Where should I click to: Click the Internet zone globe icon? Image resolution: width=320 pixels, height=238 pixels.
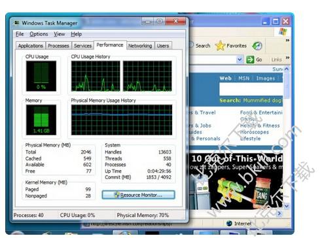pos(229,223)
